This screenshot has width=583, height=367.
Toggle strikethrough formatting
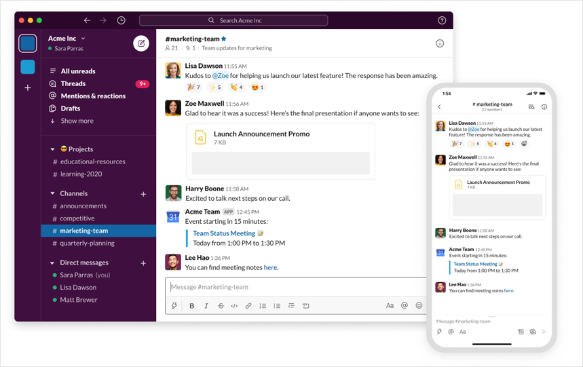pos(221,306)
